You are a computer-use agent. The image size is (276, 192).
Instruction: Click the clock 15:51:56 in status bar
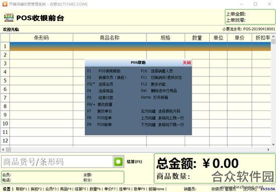[268, 189]
